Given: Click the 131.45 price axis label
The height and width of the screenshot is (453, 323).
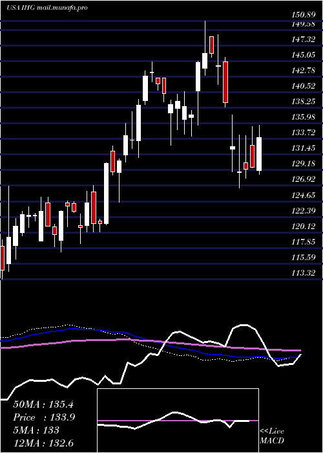Looking at the screenshot, I should click(x=304, y=148).
